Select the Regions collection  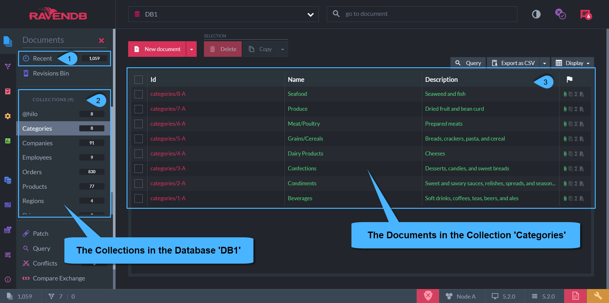(x=63, y=201)
